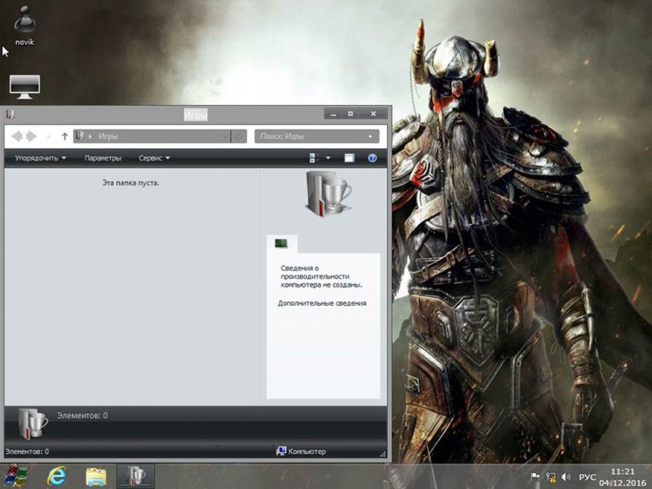Viewport: 652px width, 489px height.
Task: Click the Игры address bar field
Action: [152, 136]
